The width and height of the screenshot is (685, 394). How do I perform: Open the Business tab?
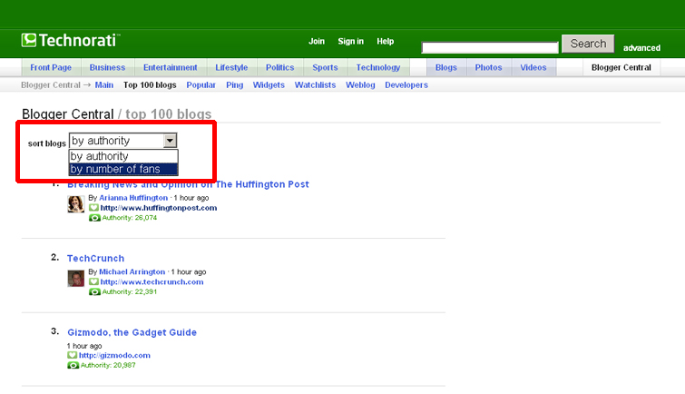pyautogui.click(x=107, y=67)
